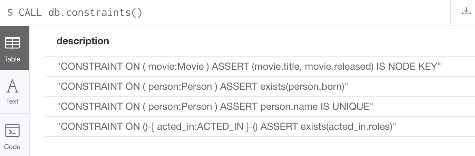Click the description column header
Image resolution: width=475 pixels, height=156 pixels.
coord(83,41)
